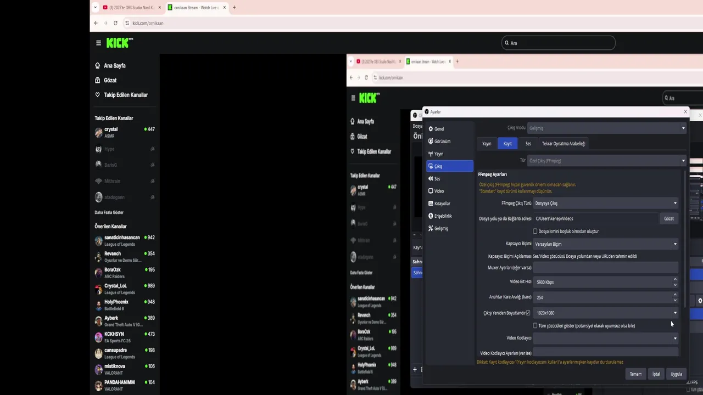Reload the kick.com page
The height and width of the screenshot is (395, 703).
(115, 23)
